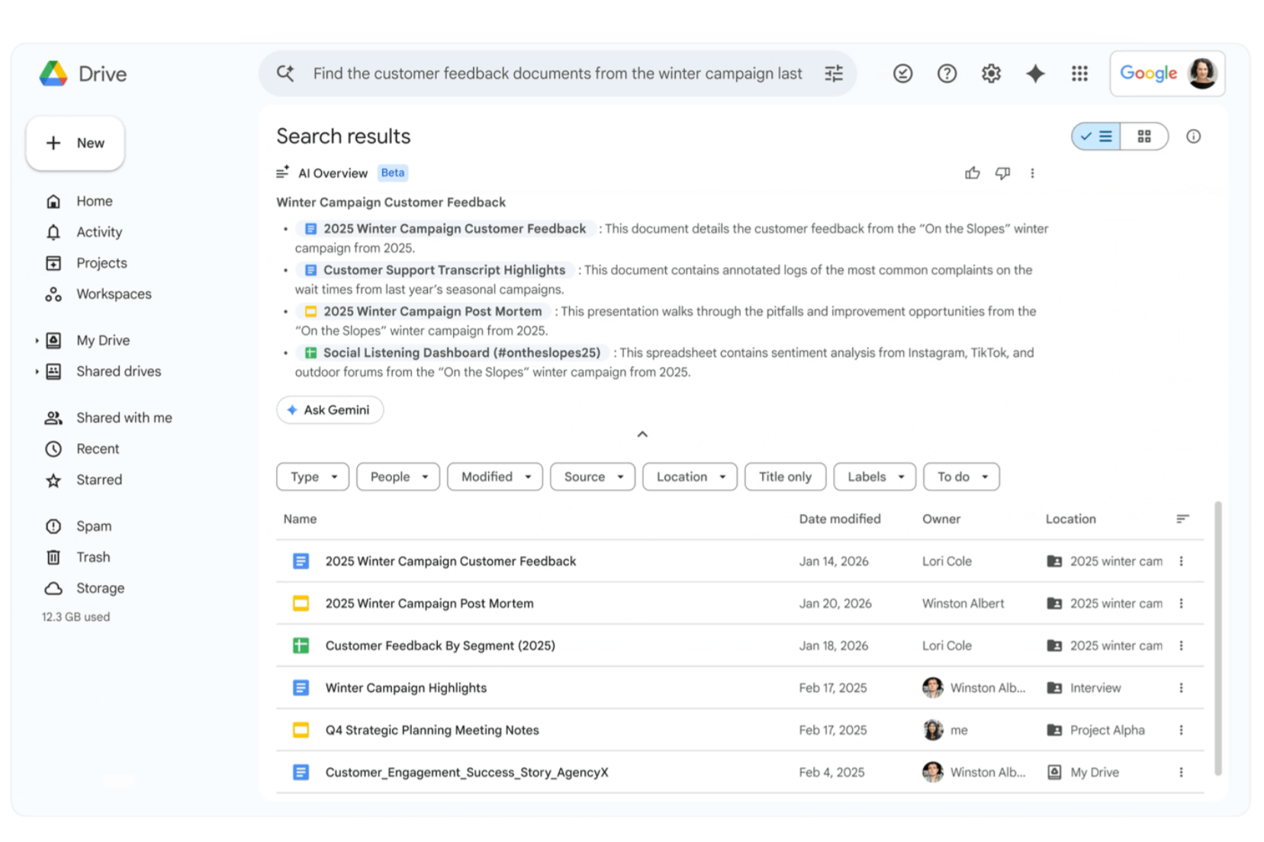Switch to list layout view
This screenshot has width=1264, height=842.
coord(1096,137)
